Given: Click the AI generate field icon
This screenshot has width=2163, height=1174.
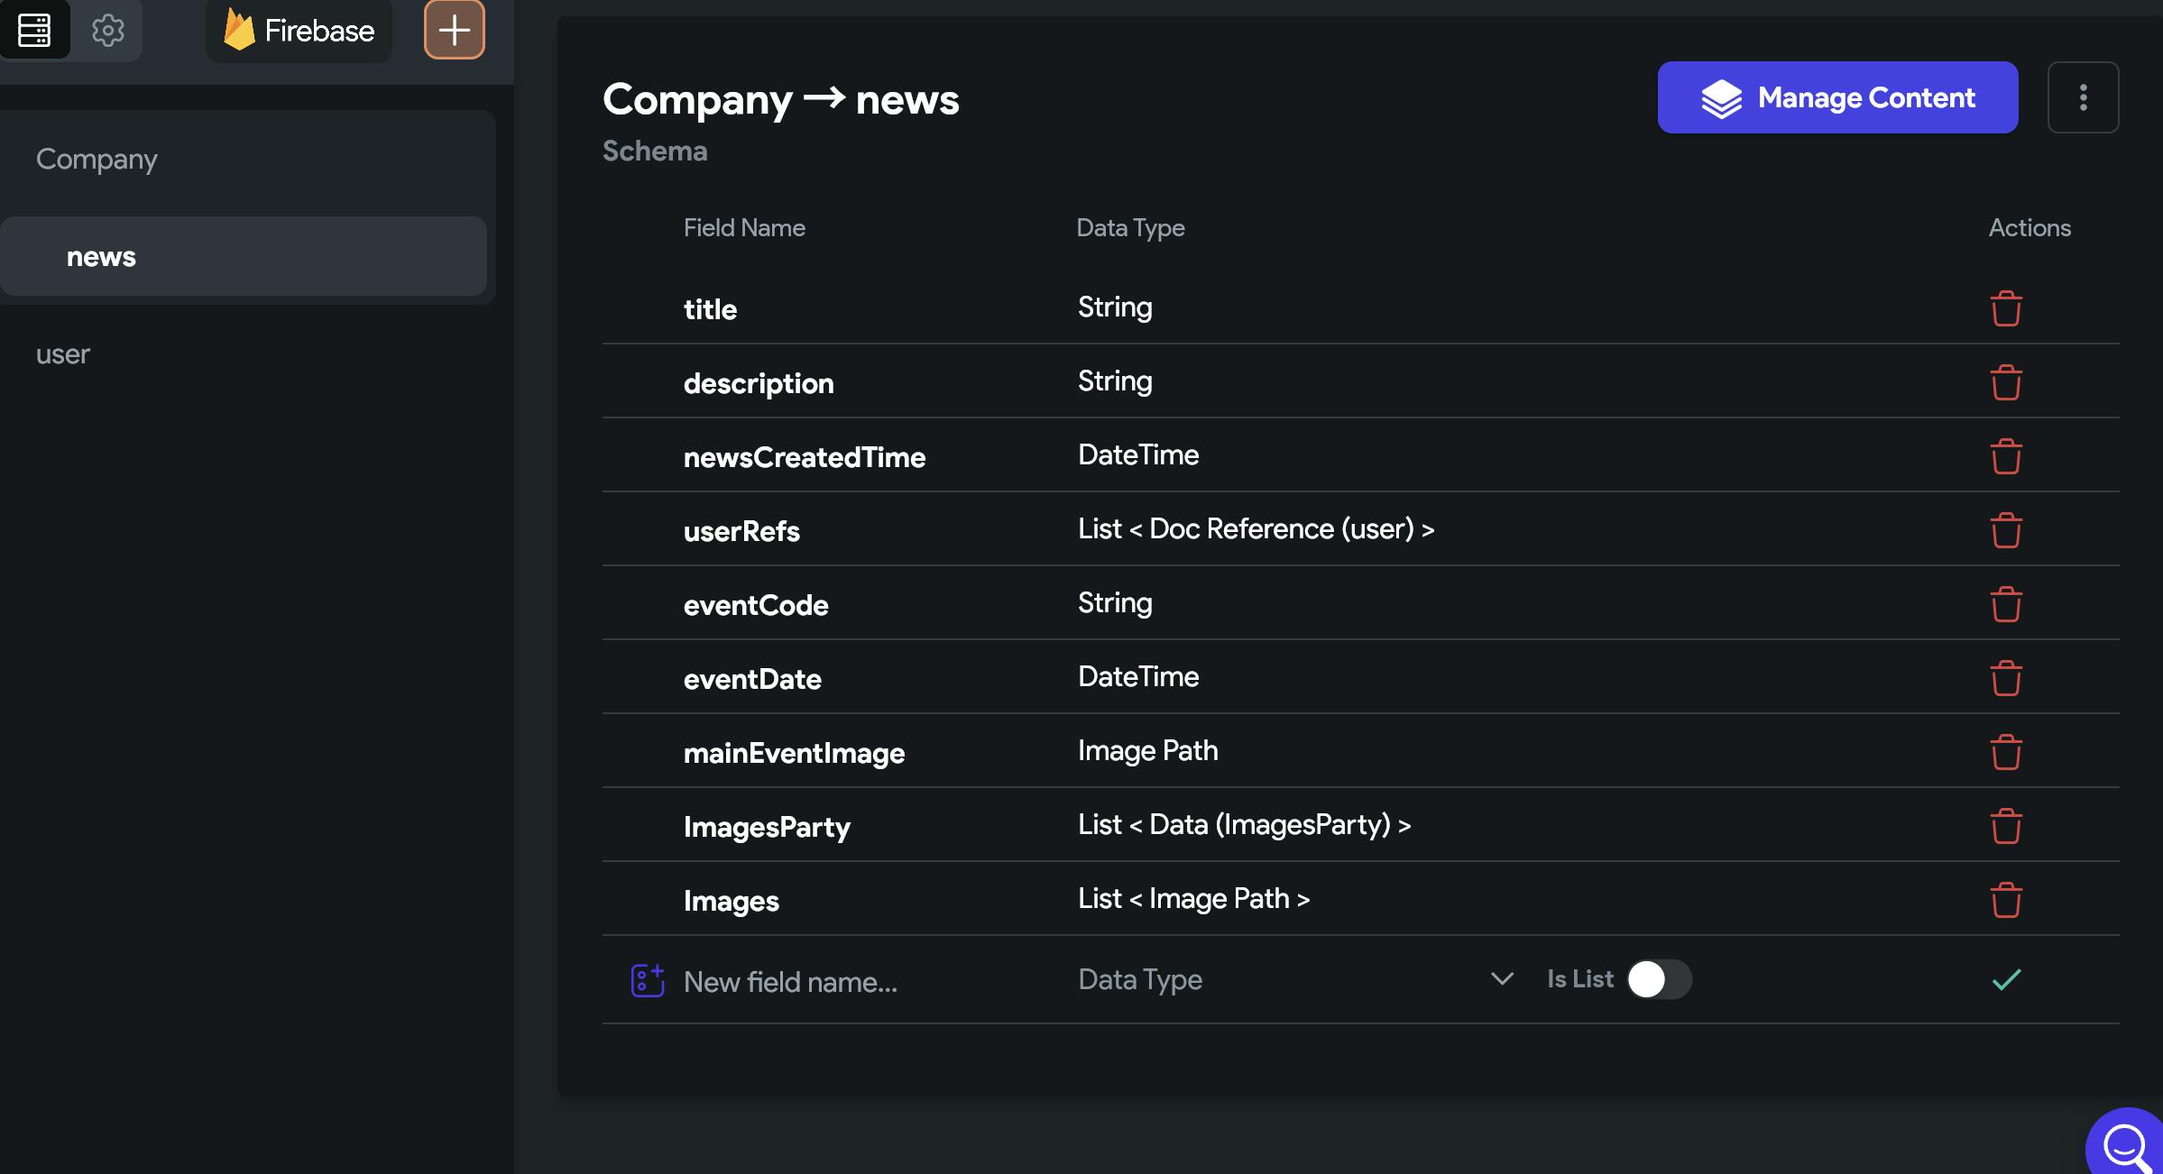Looking at the screenshot, I should [x=647, y=980].
